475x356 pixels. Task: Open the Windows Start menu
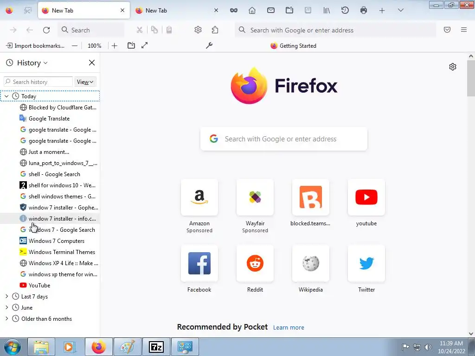13,347
